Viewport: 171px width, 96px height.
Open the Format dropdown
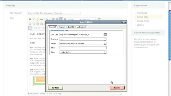(x=74, y=19)
